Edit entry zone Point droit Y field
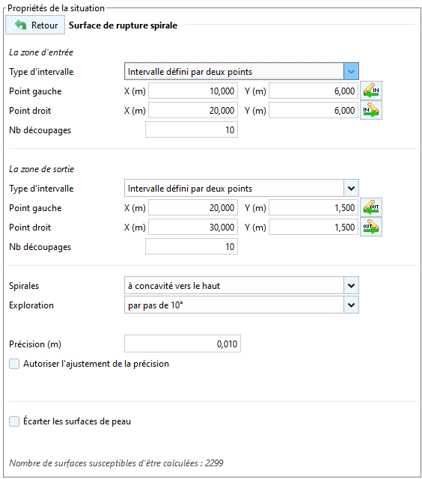The height and width of the screenshot is (479, 422). (x=314, y=110)
